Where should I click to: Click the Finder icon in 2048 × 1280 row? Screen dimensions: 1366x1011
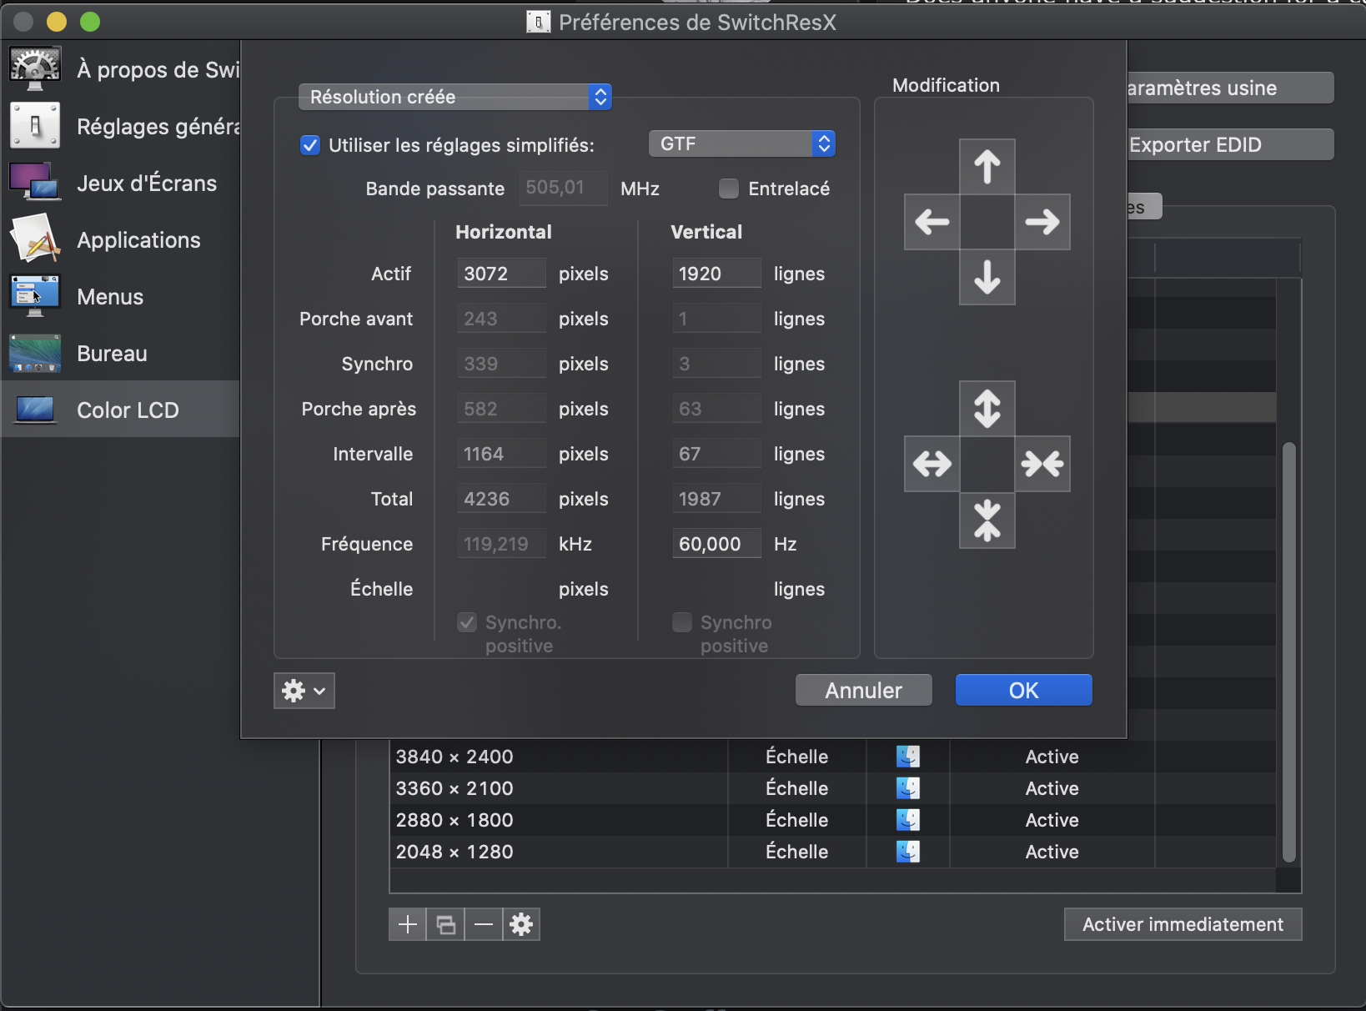908,852
